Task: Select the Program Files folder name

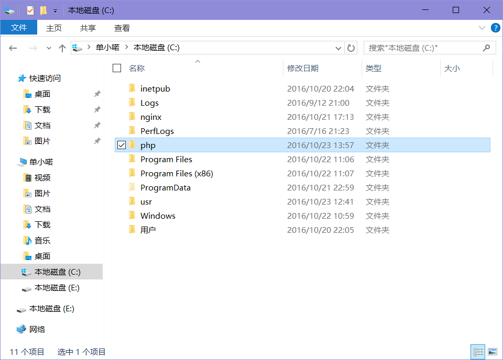Action: 166,159
